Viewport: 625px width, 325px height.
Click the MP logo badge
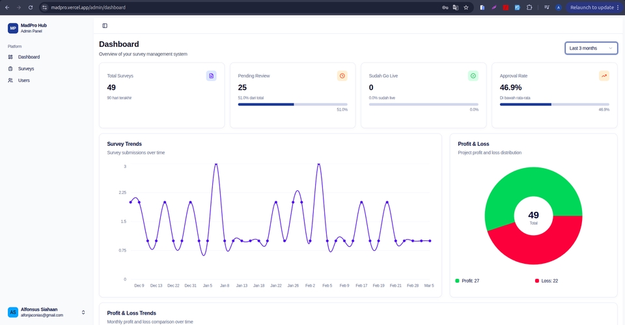point(13,28)
